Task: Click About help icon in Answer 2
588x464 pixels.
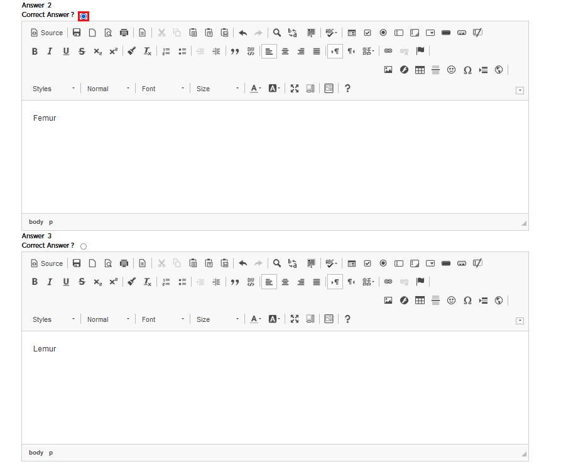Action: (347, 89)
